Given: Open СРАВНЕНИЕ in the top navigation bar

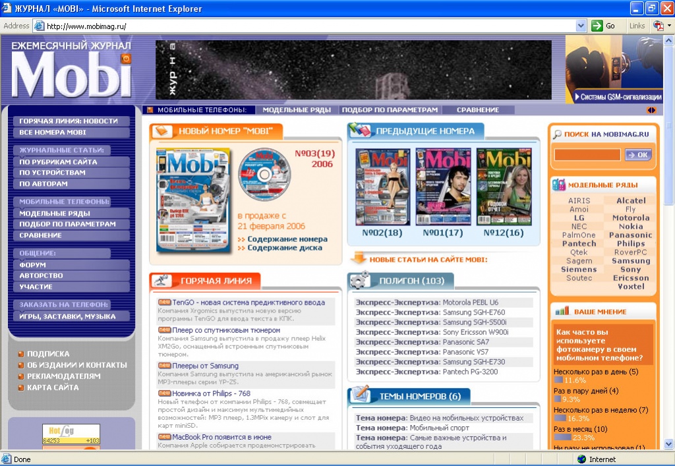Looking at the screenshot, I should click(x=478, y=110).
